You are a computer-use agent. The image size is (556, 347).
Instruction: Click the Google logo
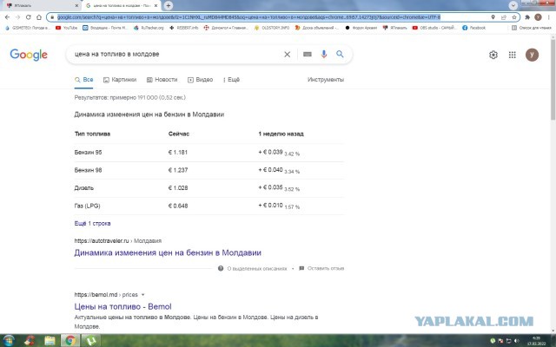tap(29, 55)
